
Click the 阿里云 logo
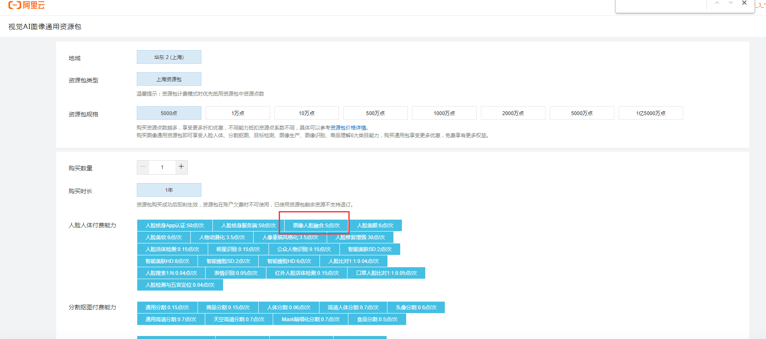tap(26, 5)
